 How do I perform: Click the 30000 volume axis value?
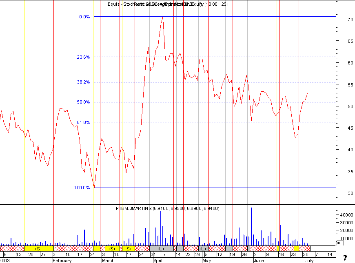click(346, 223)
